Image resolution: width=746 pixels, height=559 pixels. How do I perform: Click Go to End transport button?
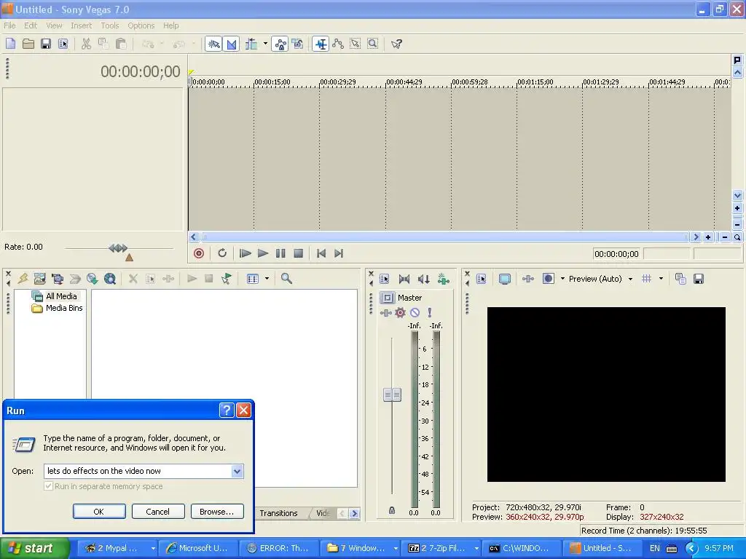[x=339, y=253]
